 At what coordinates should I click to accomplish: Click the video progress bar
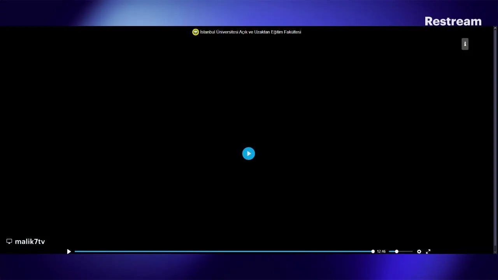pos(224,252)
